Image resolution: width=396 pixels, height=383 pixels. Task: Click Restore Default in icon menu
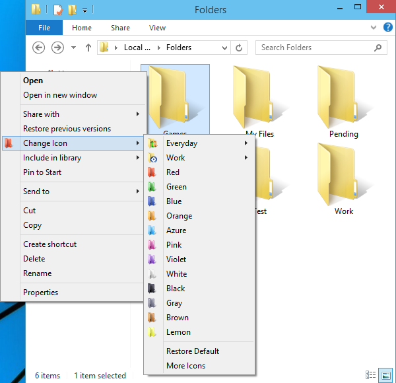(192, 351)
